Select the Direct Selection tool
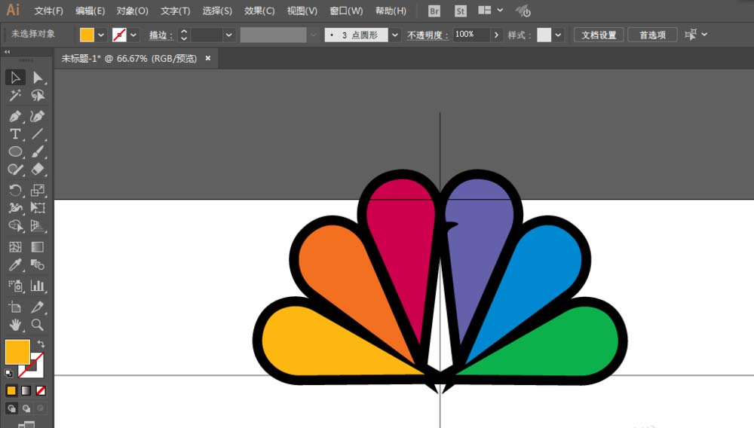 tap(38, 78)
